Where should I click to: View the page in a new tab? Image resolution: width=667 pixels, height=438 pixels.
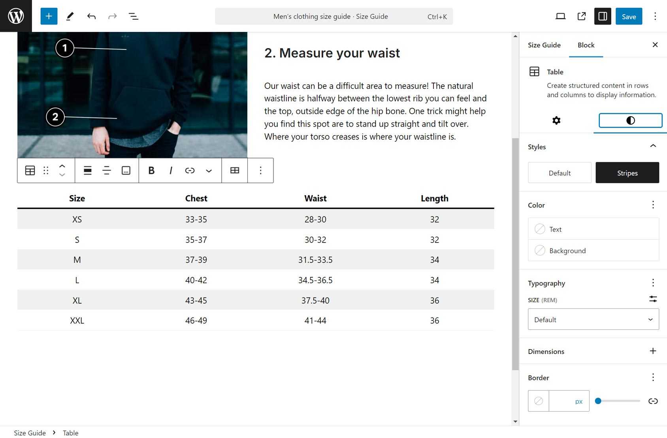tap(582, 16)
